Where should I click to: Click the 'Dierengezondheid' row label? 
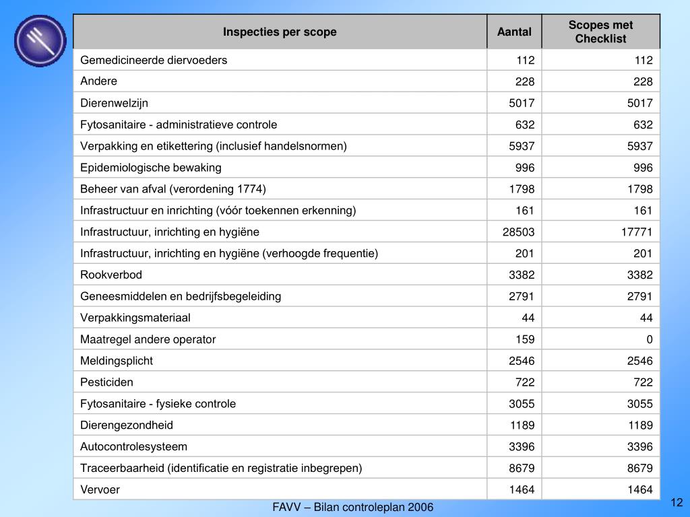pyautogui.click(x=126, y=425)
